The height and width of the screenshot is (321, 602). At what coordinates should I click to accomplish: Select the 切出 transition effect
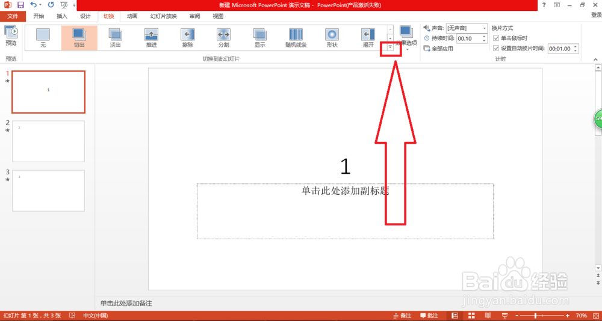tap(79, 38)
